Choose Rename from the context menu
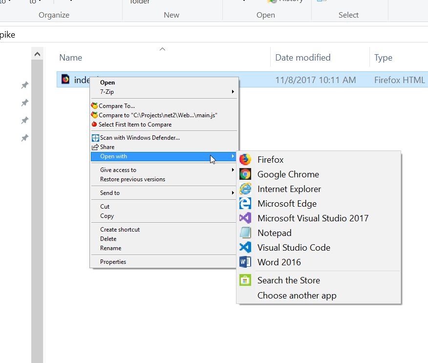The height and width of the screenshot is (363, 428). (x=164, y=248)
